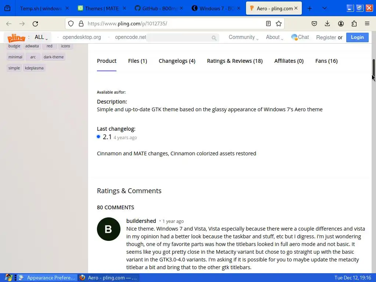Switch to Appearance Preferences taskbar window
The width and height of the screenshot is (376, 282).
[47, 278]
